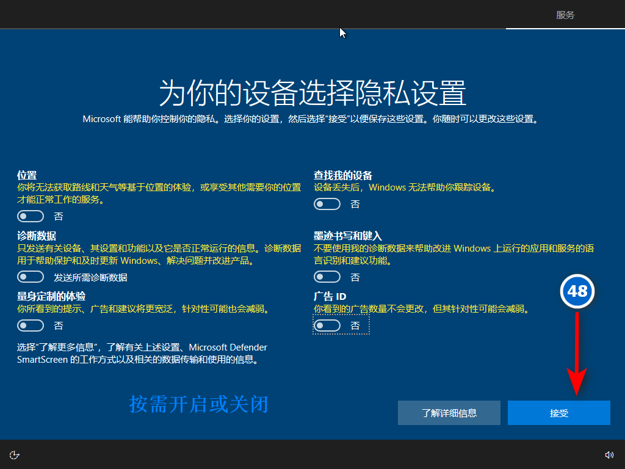The height and width of the screenshot is (469, 625).
Task: Click the Microsoft Defender SmartScreen info paragraph
Action: 142,354
